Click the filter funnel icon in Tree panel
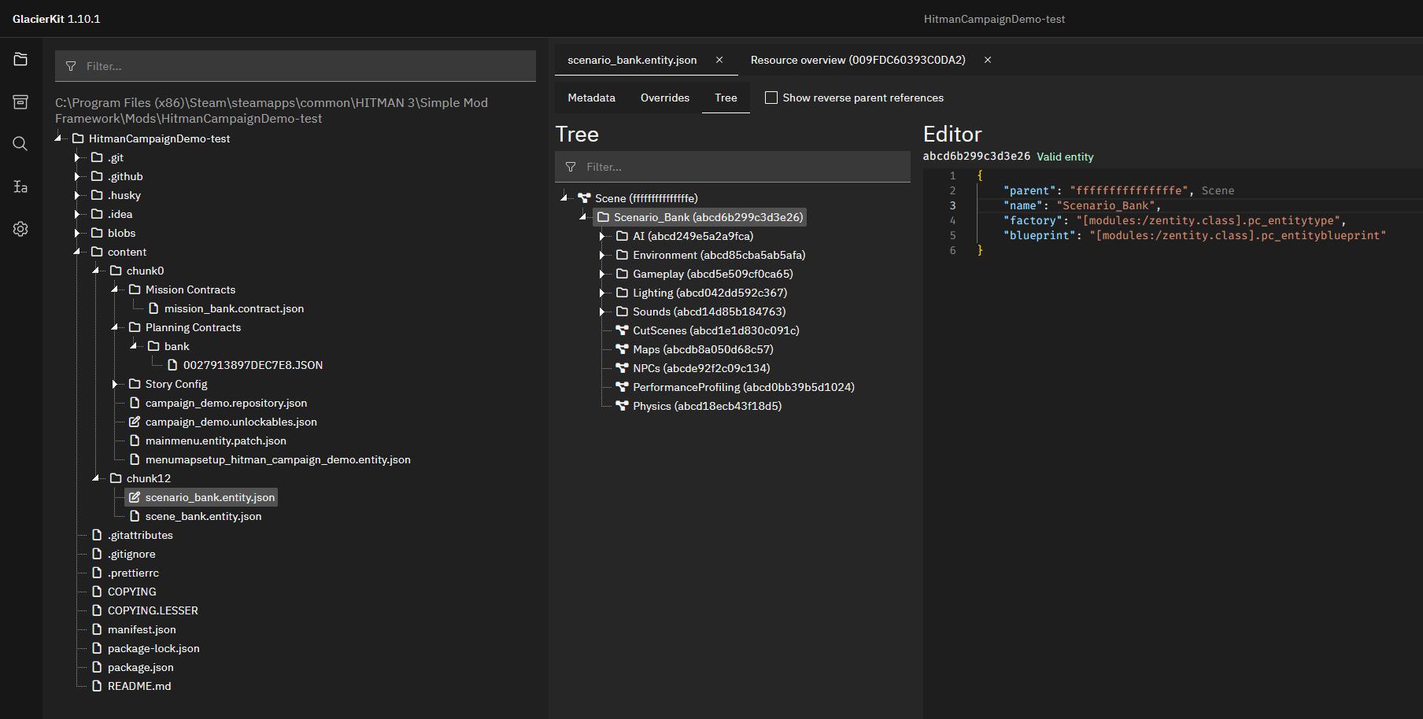The image size is (1423, 719). [571, 167]
